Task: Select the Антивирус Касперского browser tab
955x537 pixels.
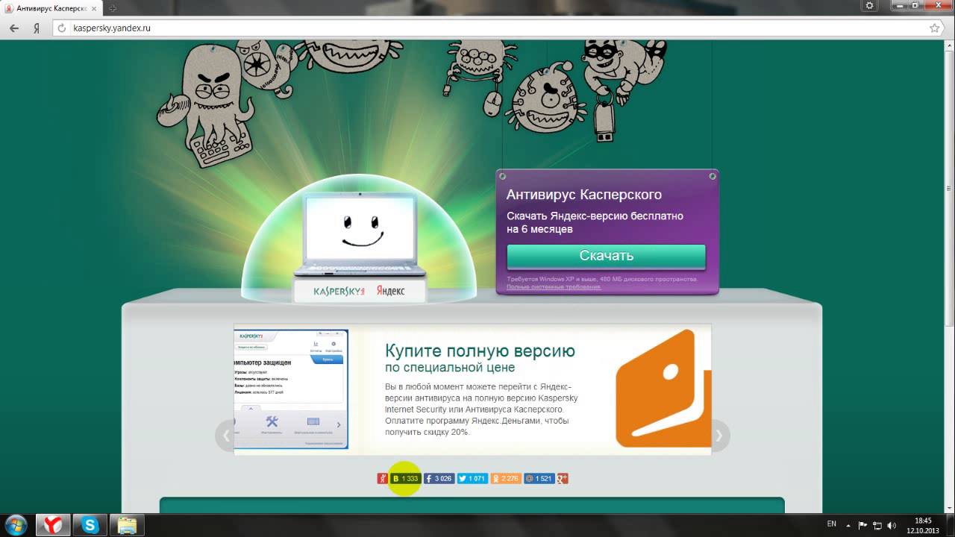Action: [51, 8]
